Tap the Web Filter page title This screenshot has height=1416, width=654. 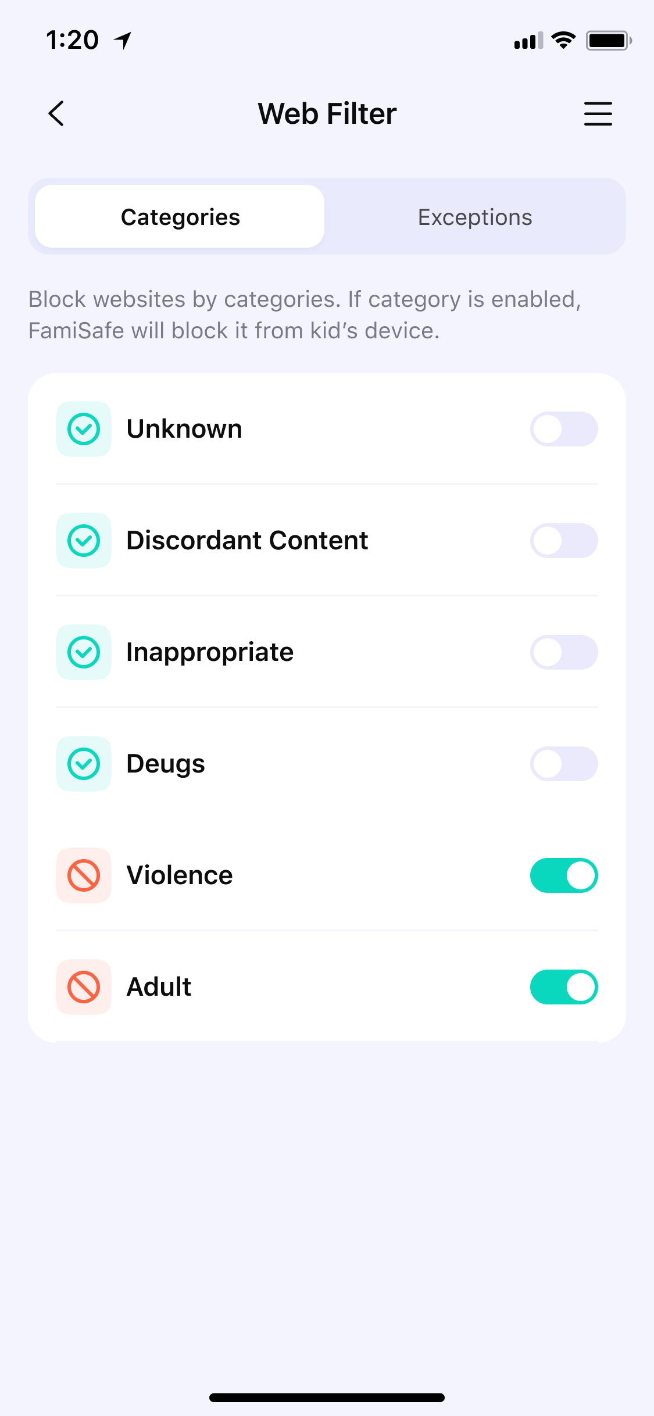327,113
